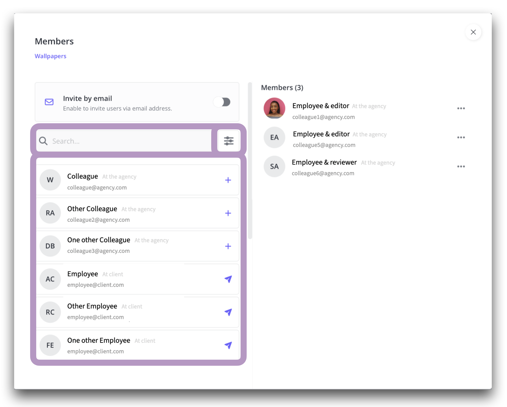Send invite to Other Employee
Screen dimensions: 507x407
(228, 312)
